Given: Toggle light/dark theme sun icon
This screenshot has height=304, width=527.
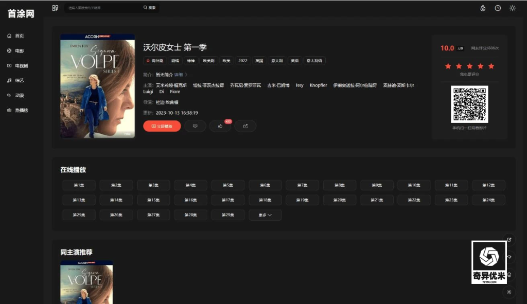Looking at the screenshot, I should 513,8.
